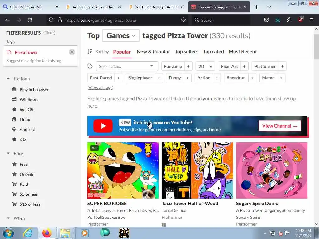
Task: Click the muted volume tray icon
Action: pos(280,233)
